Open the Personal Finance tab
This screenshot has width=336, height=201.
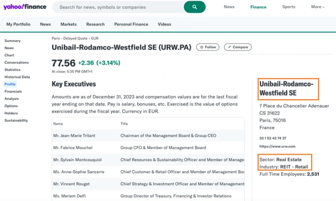tap(131, 25)
